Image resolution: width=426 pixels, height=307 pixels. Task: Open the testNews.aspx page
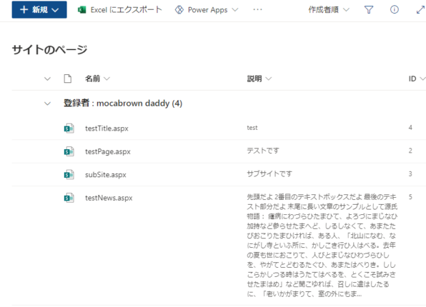point(109,198)
